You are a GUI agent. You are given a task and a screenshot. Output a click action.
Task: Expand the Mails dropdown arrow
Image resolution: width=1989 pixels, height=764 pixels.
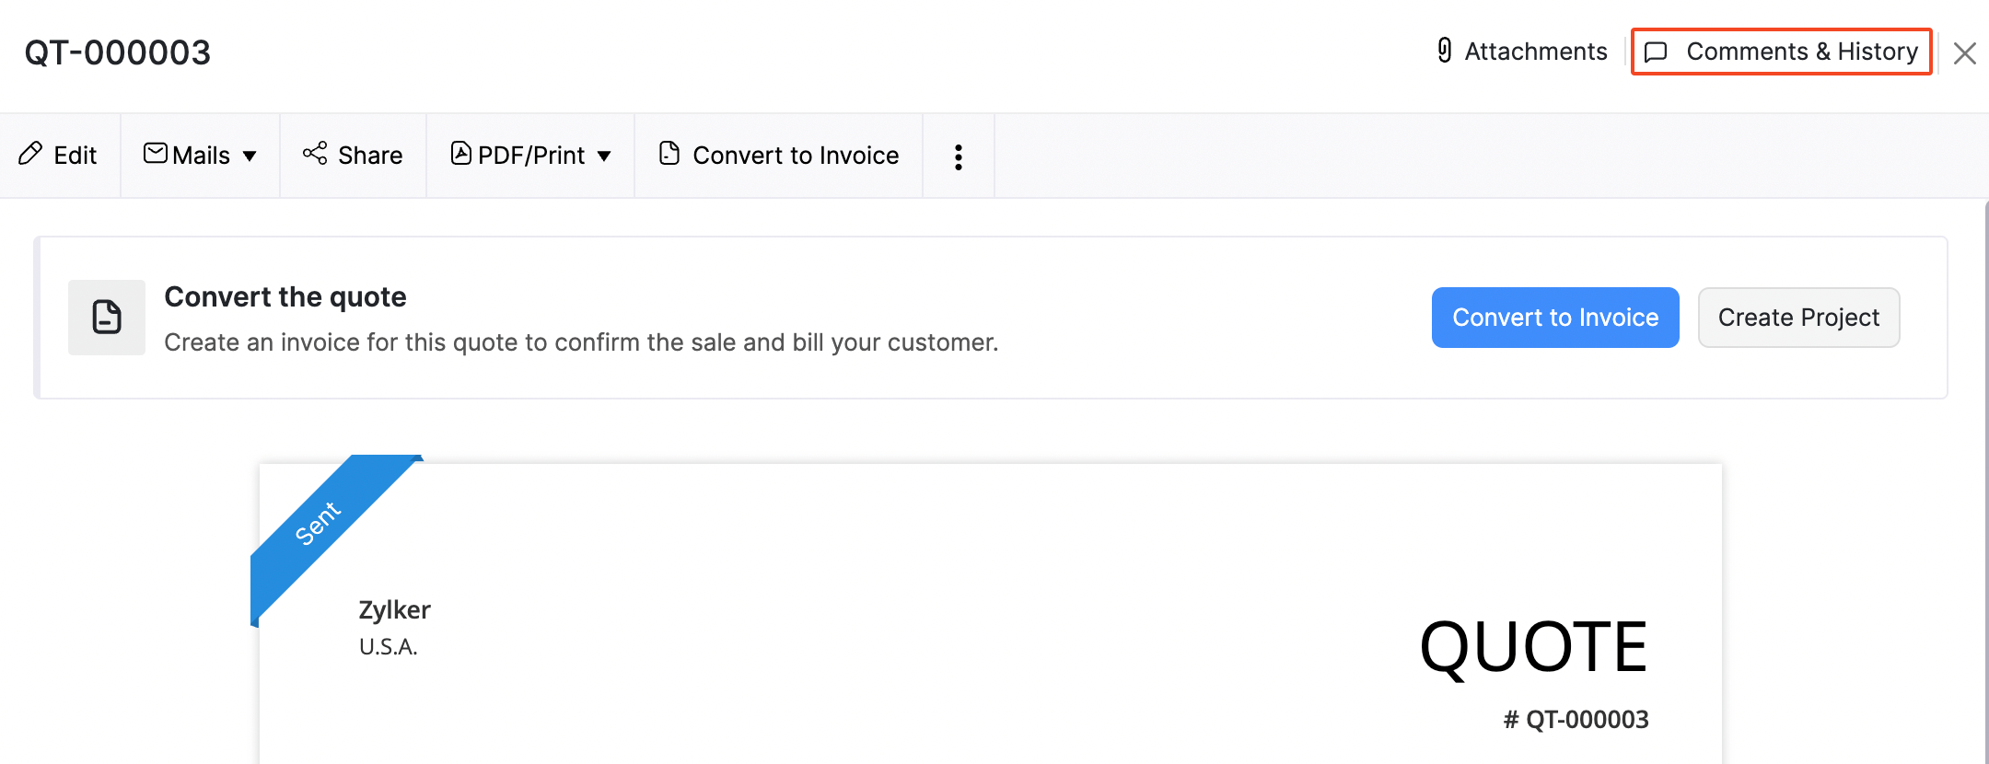[x=250, y=156]
